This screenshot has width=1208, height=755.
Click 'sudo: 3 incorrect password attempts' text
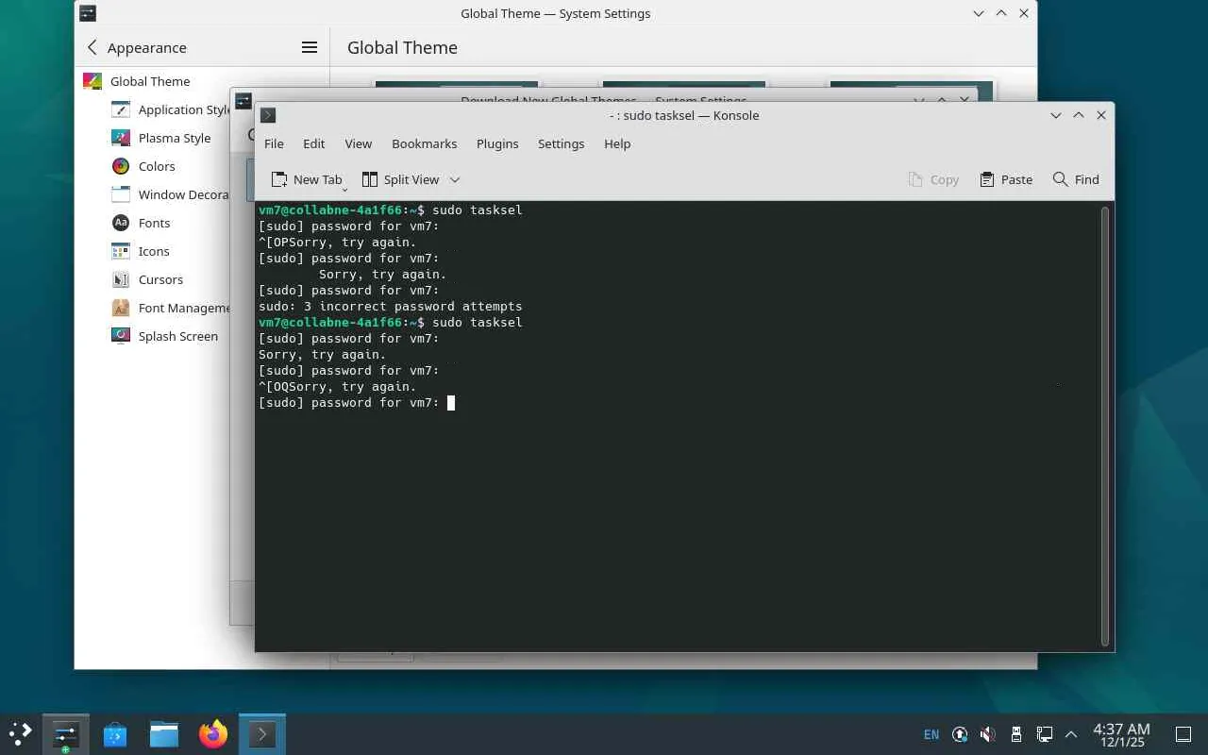pyautogui.click(x=391, y=307)
